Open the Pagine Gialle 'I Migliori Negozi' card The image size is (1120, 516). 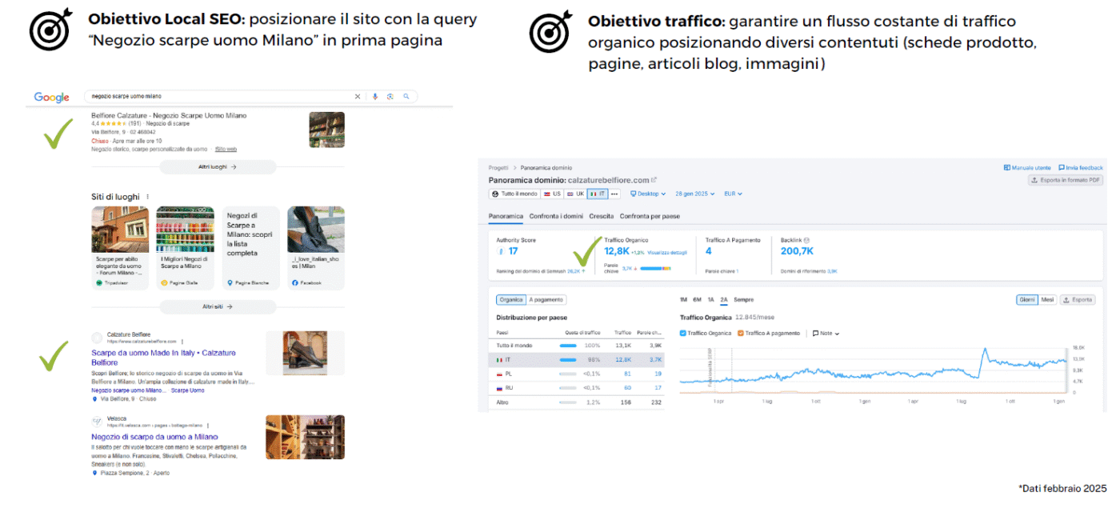(185, 248)
